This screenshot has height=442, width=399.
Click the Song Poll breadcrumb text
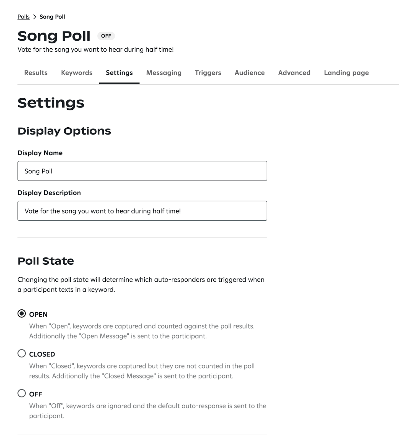point(52,17)
